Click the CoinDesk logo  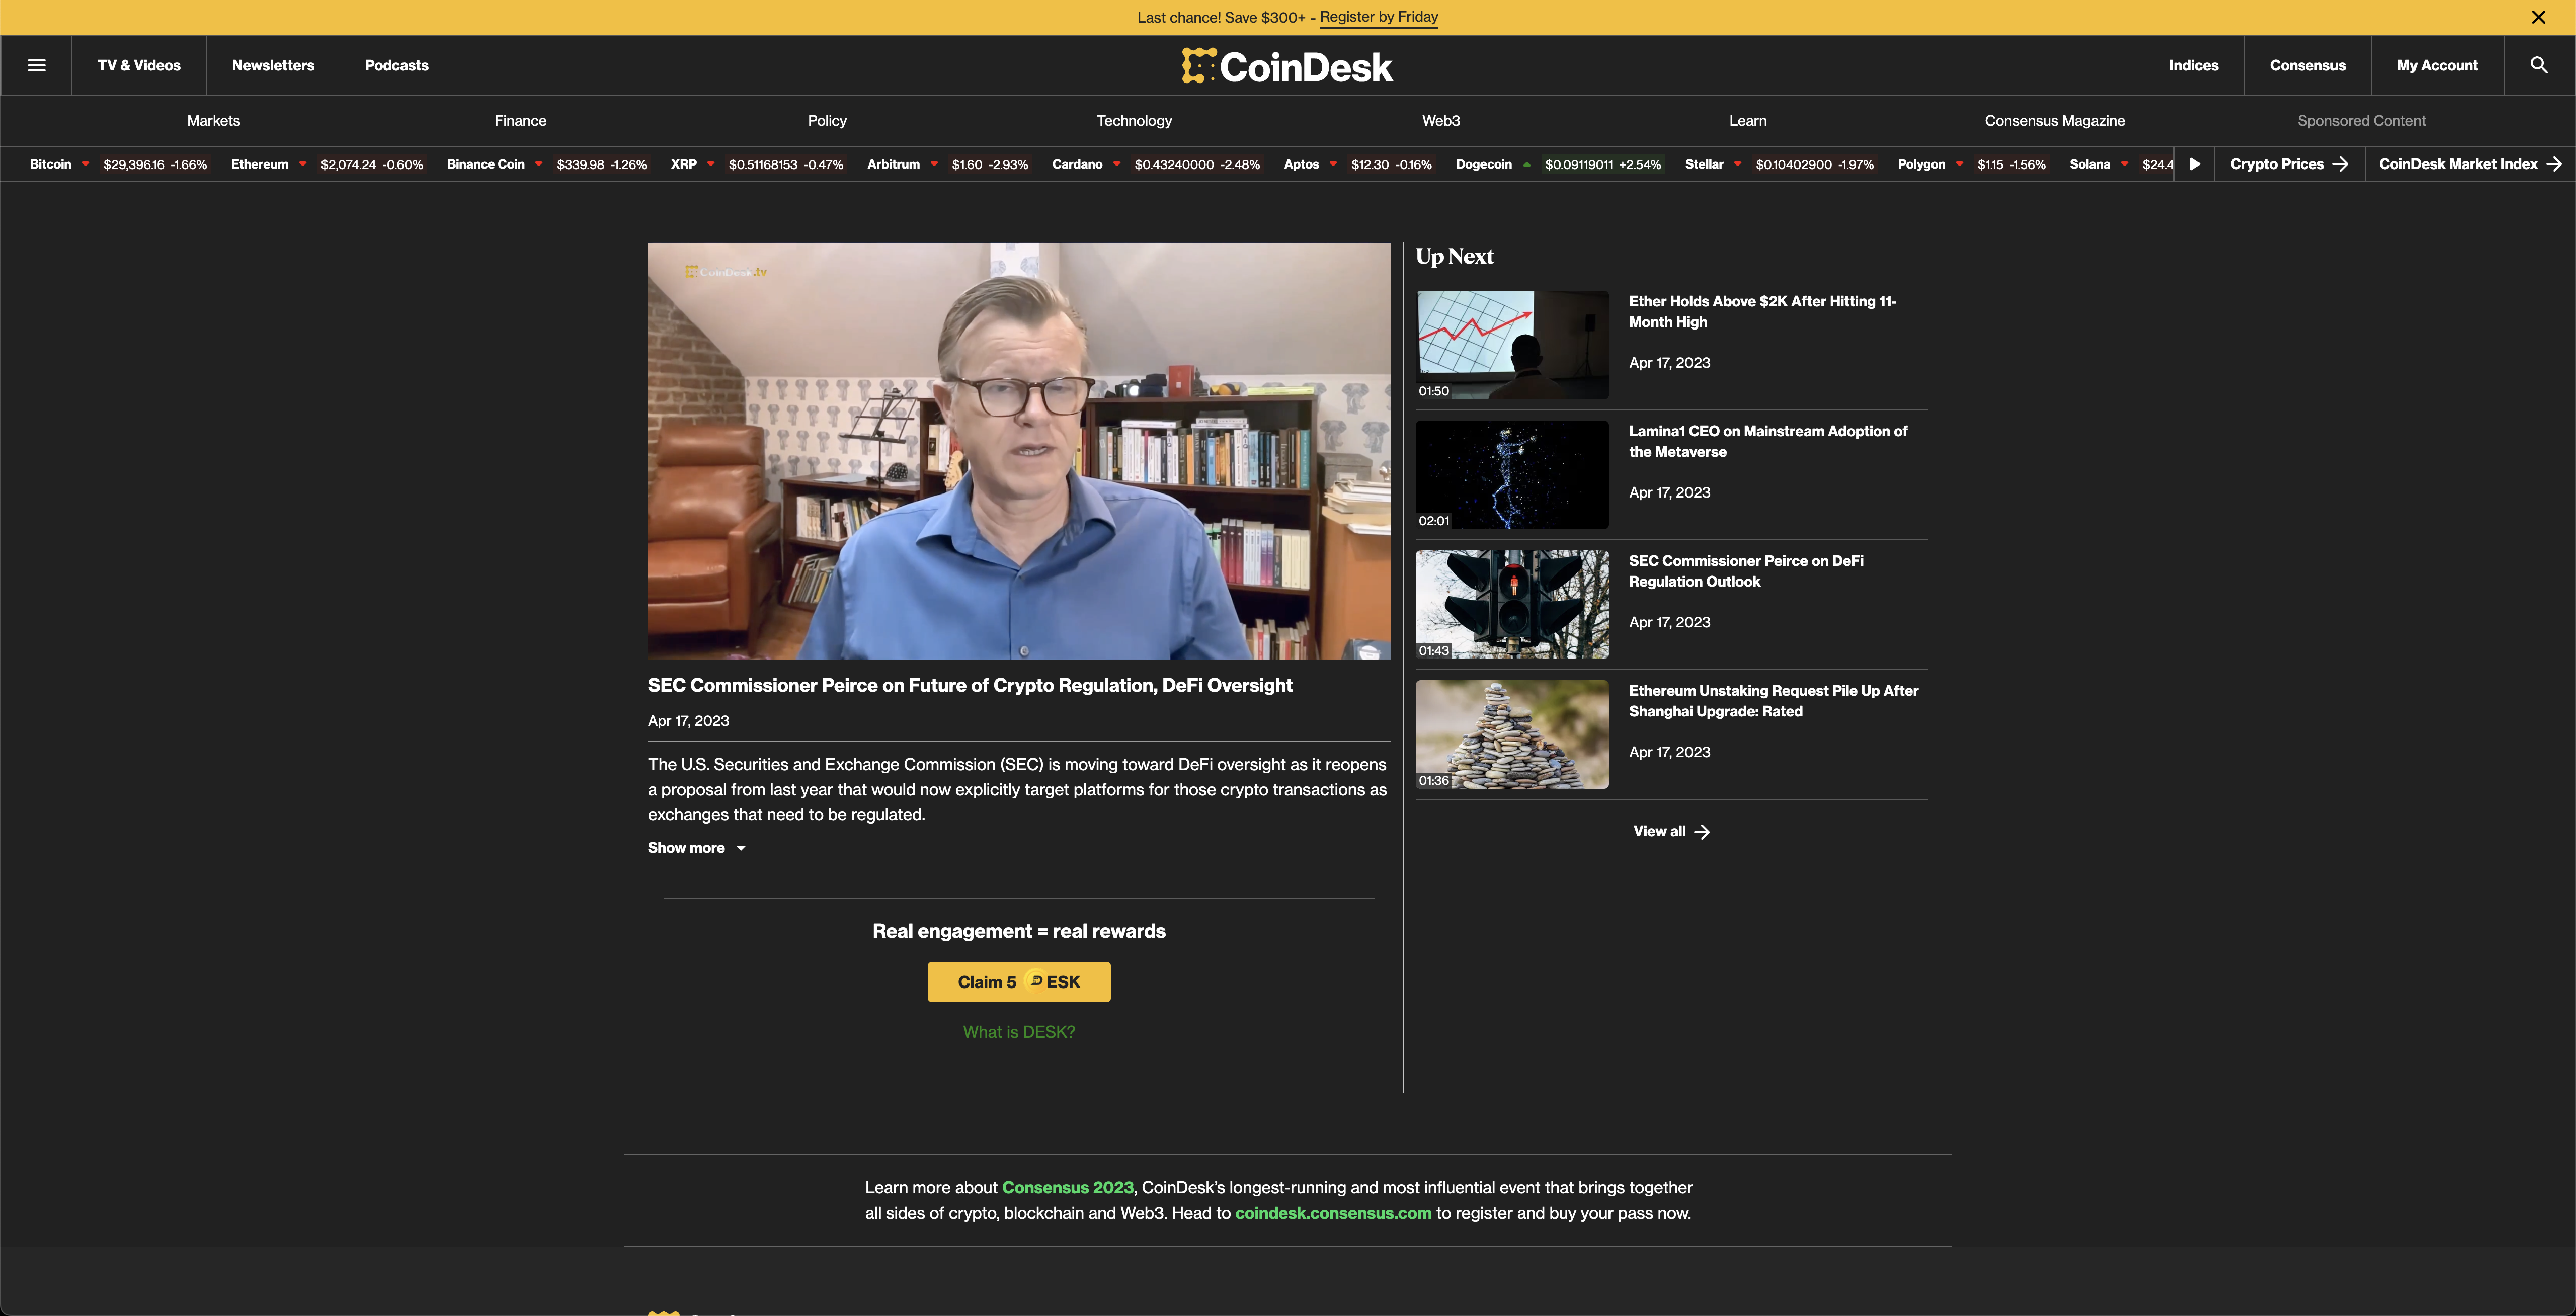point(1288,66)
